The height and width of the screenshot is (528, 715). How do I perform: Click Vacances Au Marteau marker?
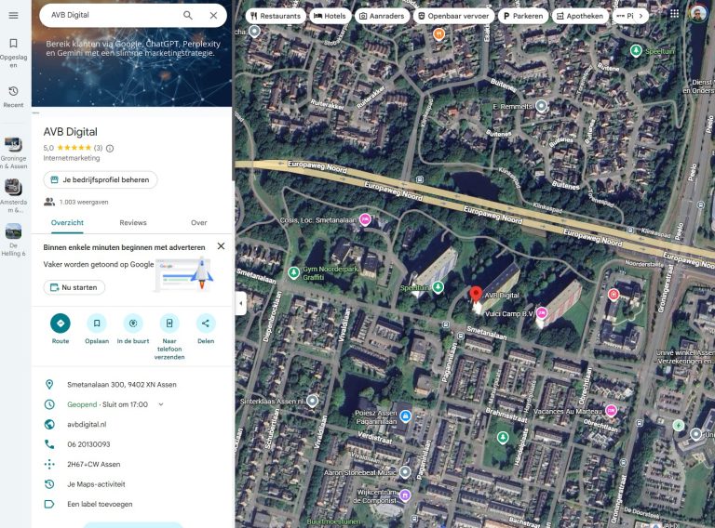pyautogui.click(x=611, y=411)
